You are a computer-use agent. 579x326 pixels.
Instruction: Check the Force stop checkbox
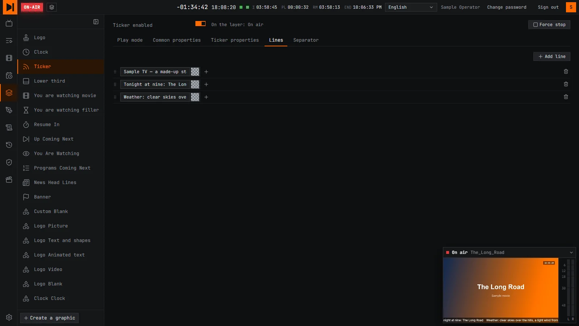coord(536,25)
